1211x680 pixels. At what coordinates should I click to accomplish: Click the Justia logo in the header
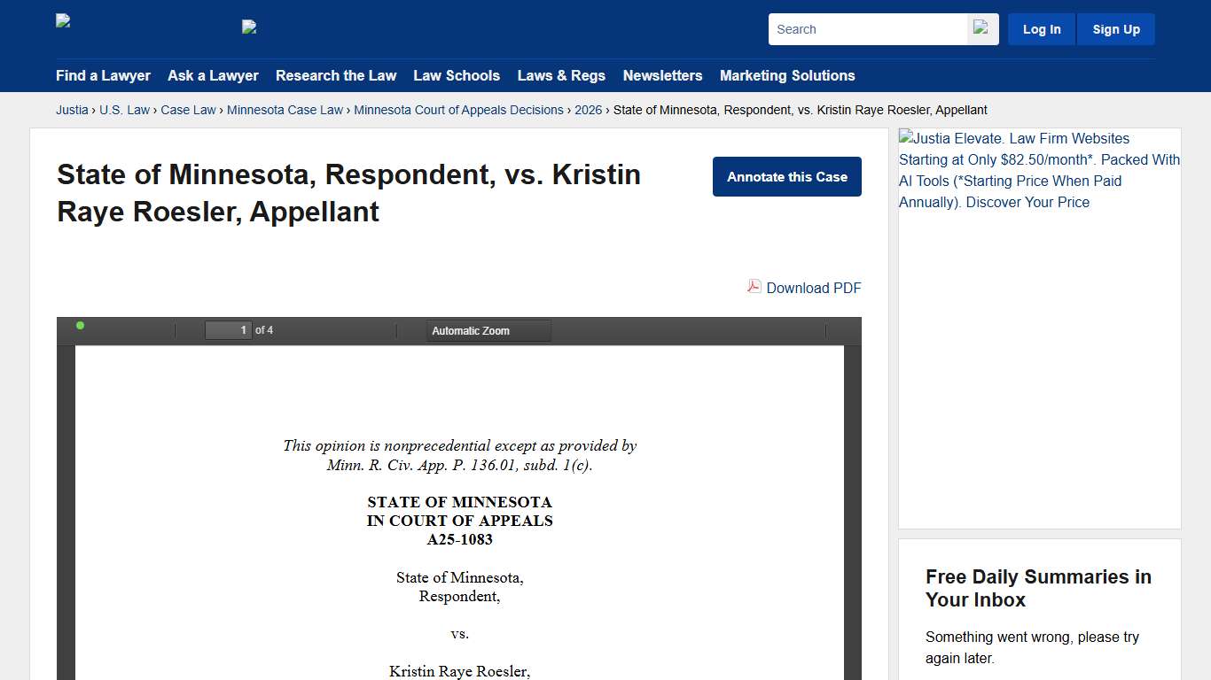pyautogui.click(x=62, y=19)
